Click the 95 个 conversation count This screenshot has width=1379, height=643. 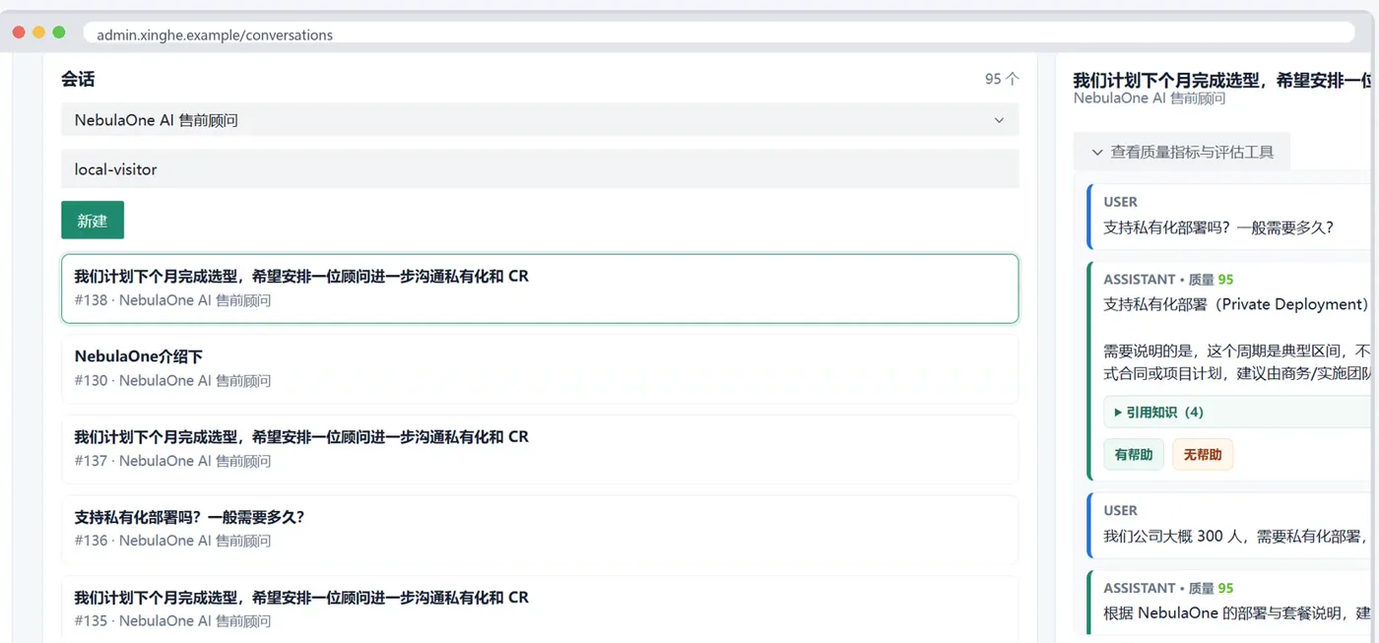click(x=1002, y=79)
